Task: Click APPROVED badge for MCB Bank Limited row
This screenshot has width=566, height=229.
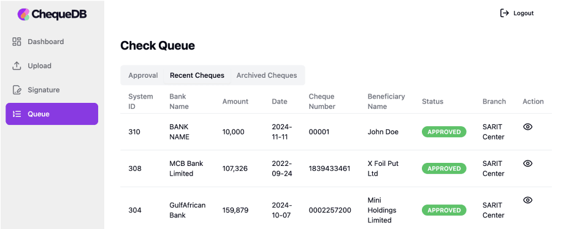Action: tap(444, 168)
